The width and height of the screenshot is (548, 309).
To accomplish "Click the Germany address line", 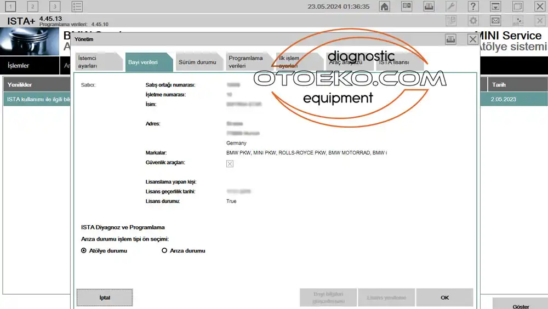I will pyautogui.click(x=236, y=143).
